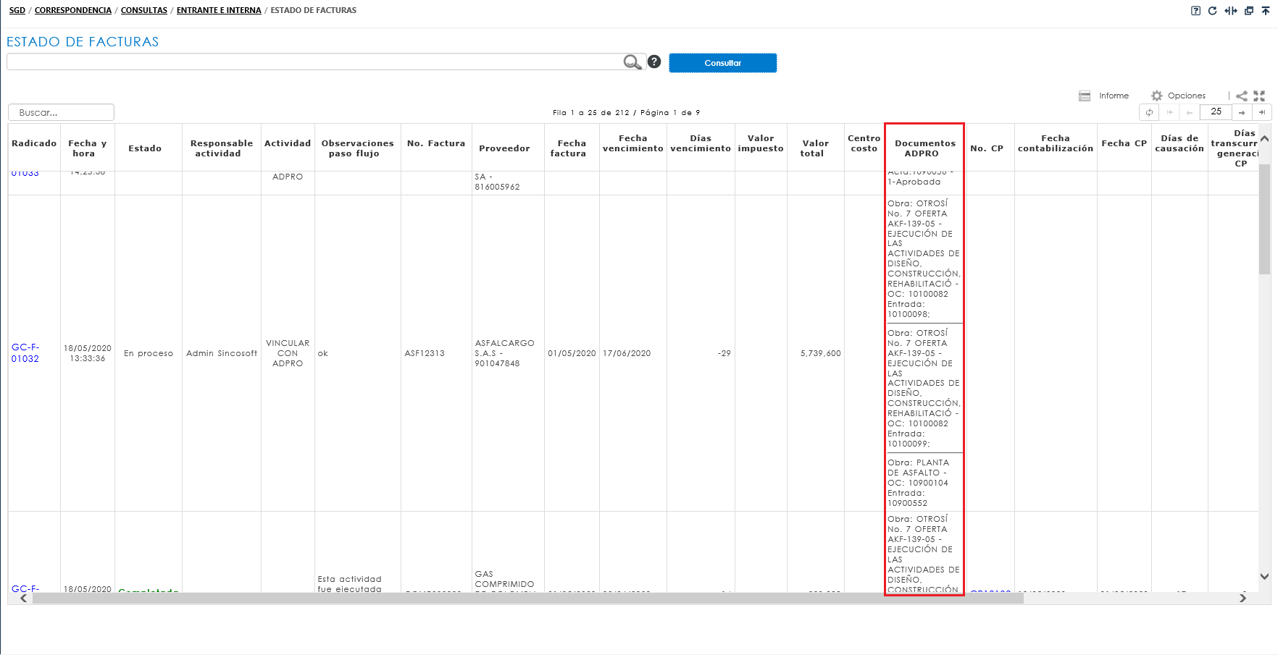The width and height of the screenshot is (1278, 655).
Task: Click the share icon above the table
Action: tap(1242, 96)
